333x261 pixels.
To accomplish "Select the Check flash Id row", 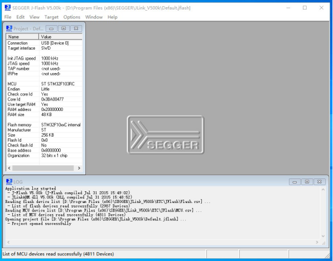I will (44, 145).
